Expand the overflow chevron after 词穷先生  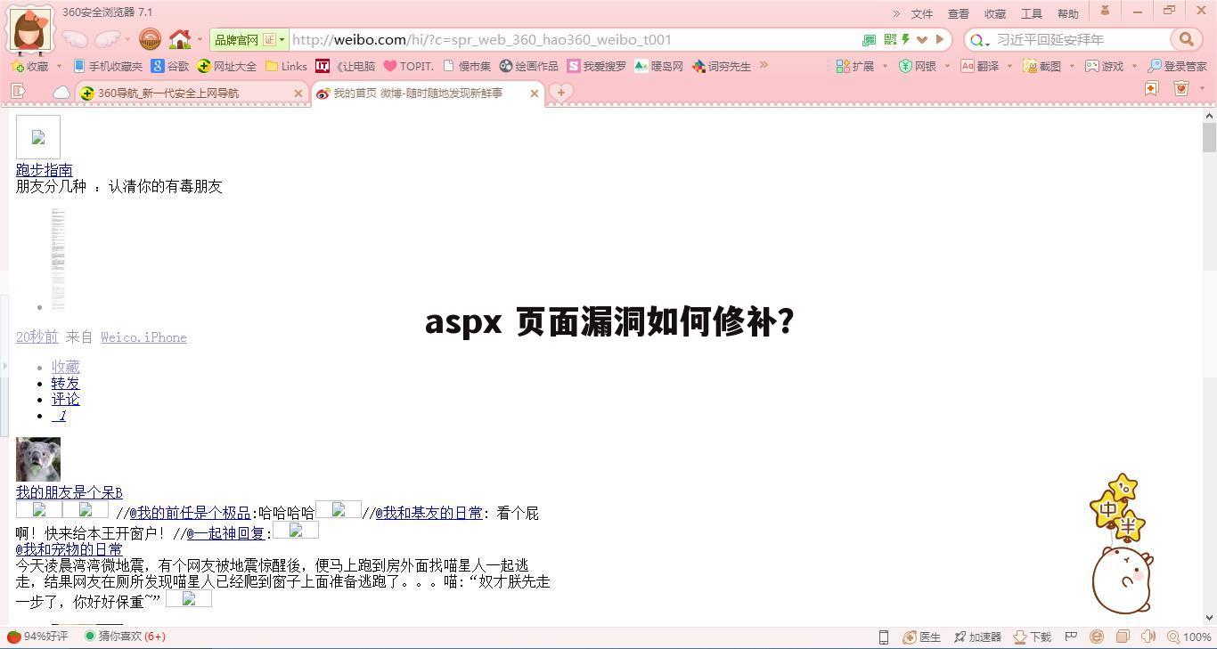click(x=764, y=66)
